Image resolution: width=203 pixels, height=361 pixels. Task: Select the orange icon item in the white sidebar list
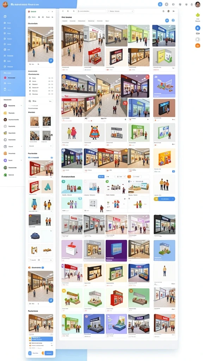click(5, 153)
